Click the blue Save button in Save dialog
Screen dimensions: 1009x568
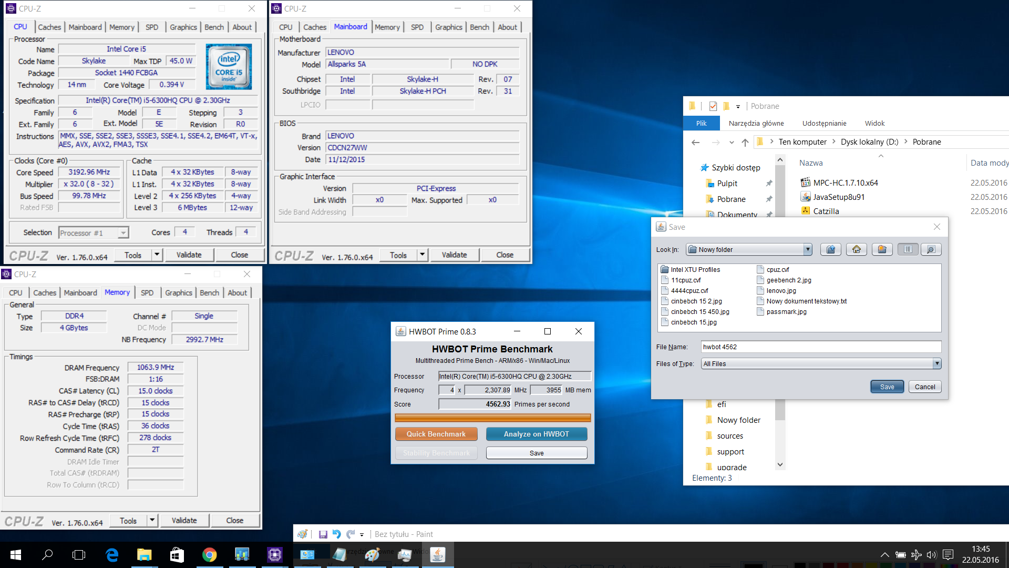(x=887, y=387)
